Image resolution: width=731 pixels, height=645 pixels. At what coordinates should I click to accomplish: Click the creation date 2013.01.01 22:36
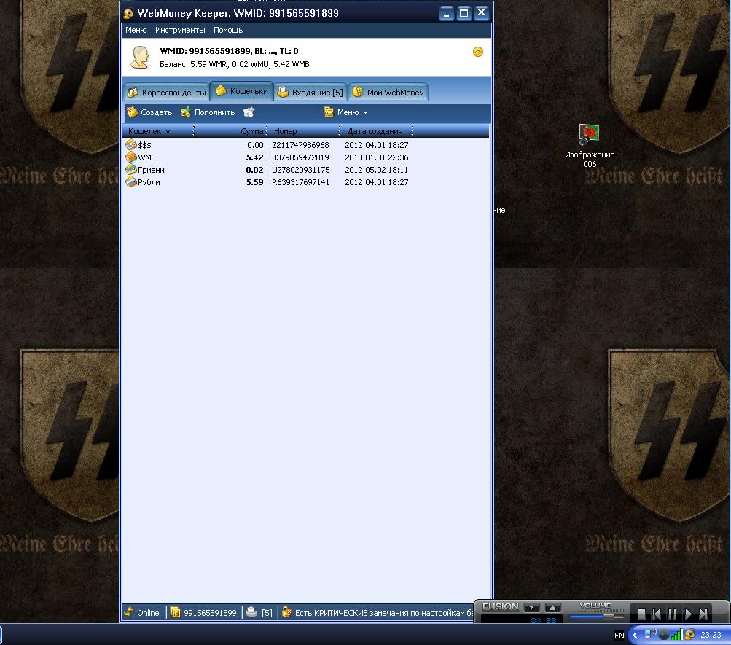377,157
